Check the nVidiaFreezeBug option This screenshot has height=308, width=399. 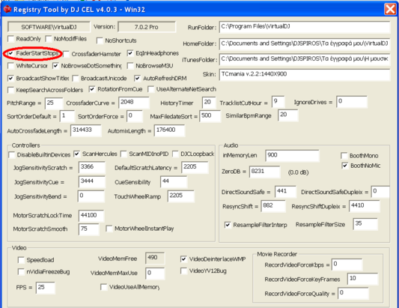(21, 272)
